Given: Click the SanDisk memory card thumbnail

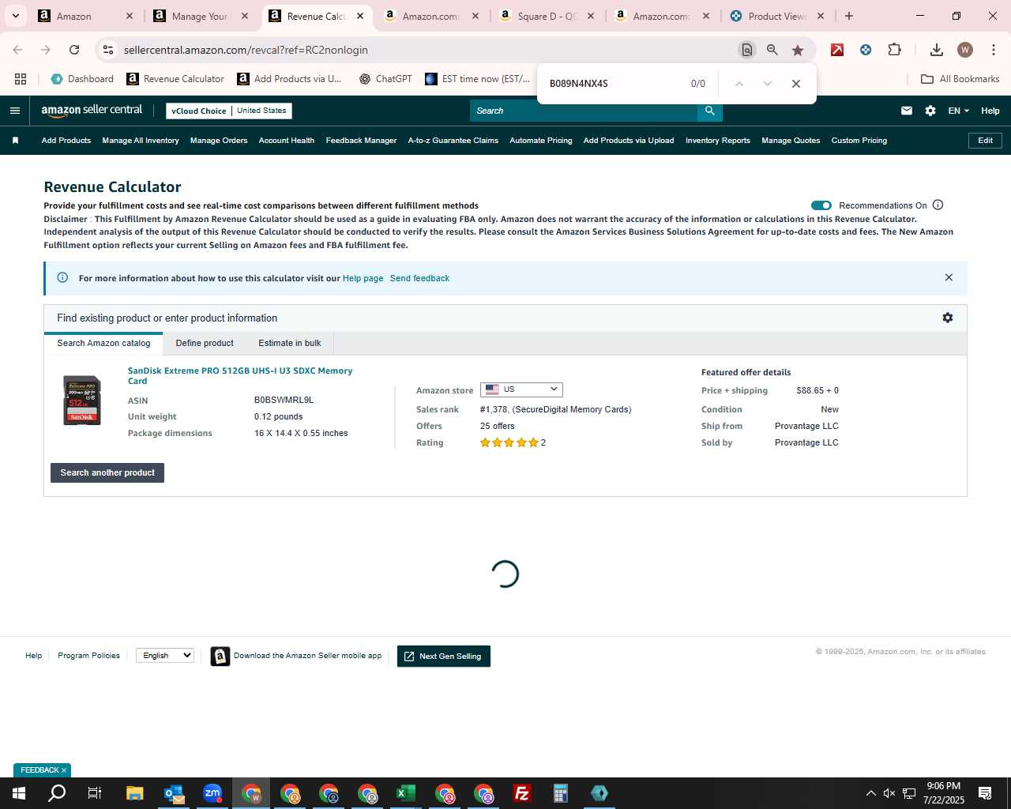Looking at the screenshot, I should pos(82,401).
